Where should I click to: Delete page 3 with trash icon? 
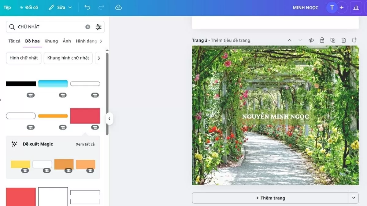[344, 40]
